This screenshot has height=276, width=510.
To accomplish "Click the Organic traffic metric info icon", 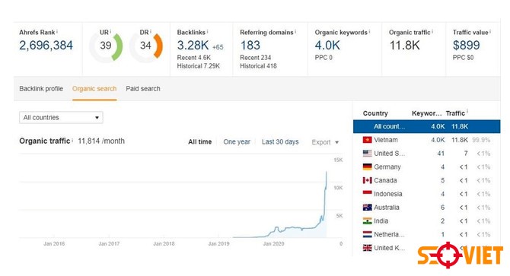I will (x=432, y=31).
